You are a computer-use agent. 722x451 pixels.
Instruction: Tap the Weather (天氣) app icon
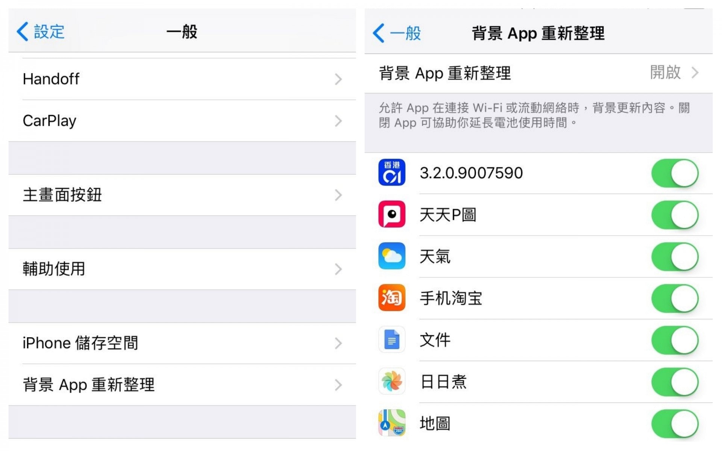(x=391, y=256)
